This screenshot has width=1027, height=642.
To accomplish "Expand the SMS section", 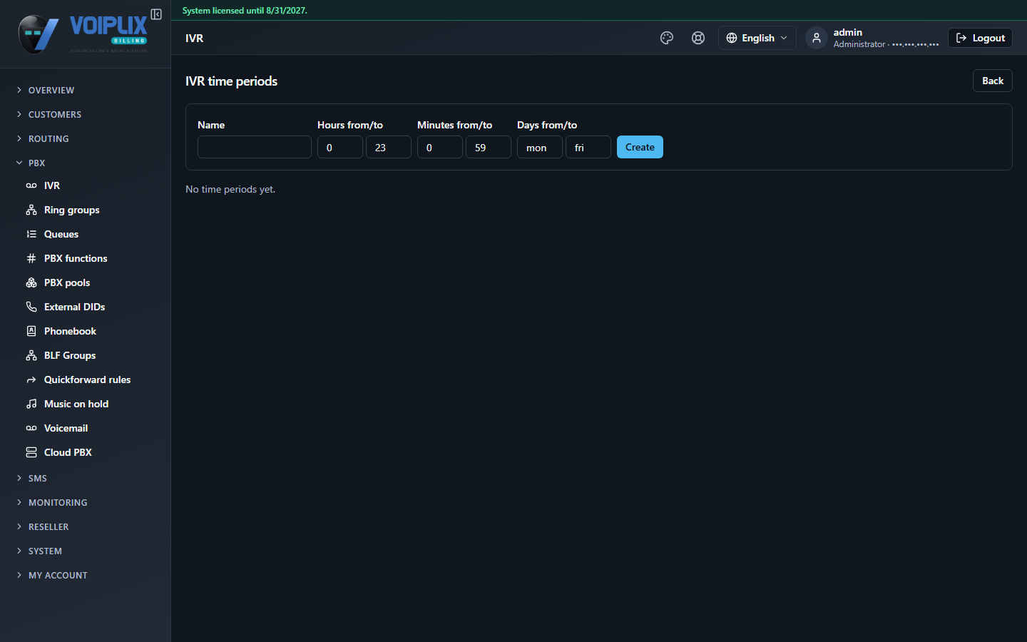I will 86,478.
